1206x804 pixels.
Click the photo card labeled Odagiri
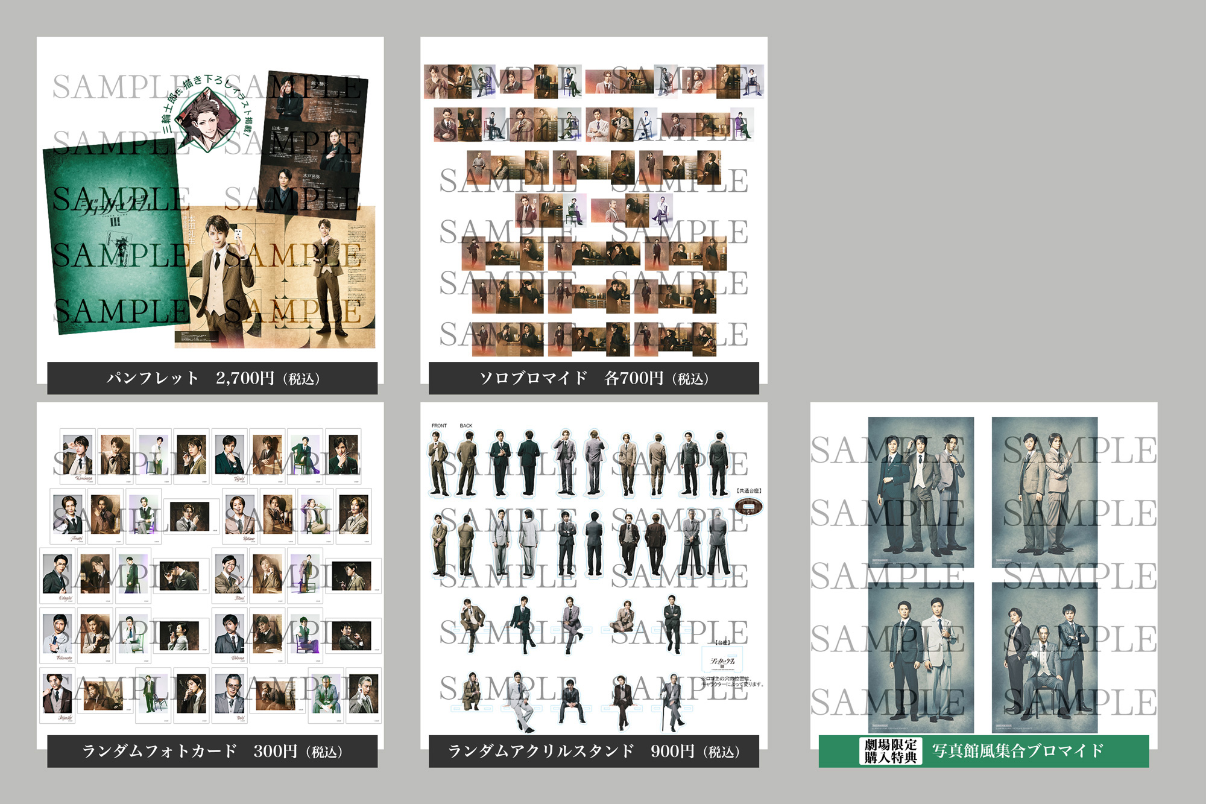click(x=56, y=576)
